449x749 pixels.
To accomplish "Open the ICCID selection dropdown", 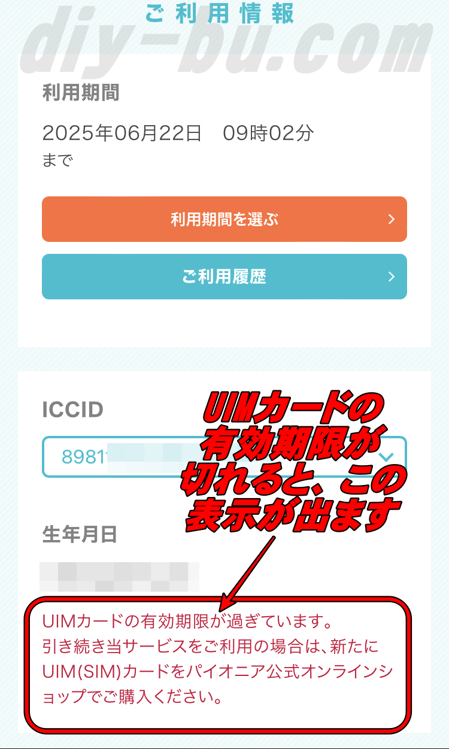I will click(224, 457).
